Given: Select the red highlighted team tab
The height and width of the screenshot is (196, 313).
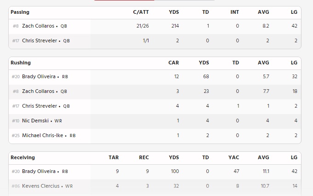Looking at the screenshot, I should [124, 0].
